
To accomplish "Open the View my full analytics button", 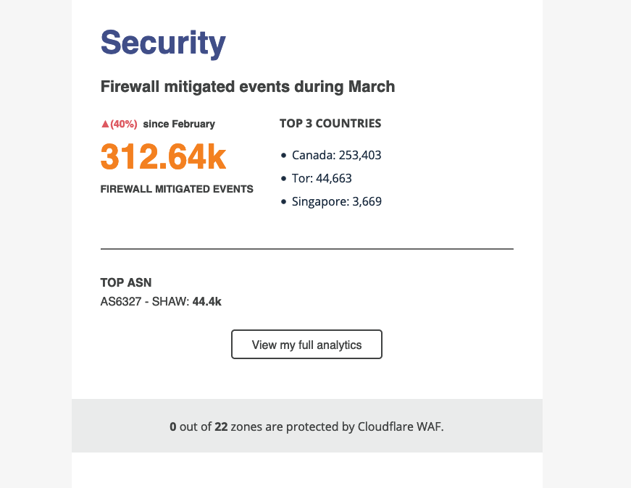I will [306, 345].
